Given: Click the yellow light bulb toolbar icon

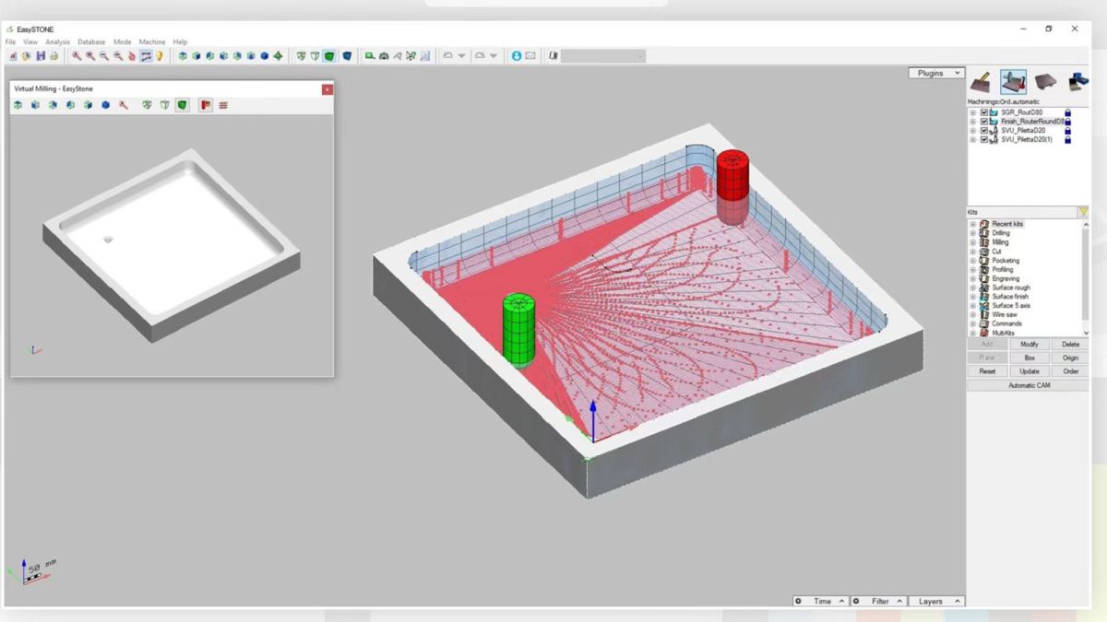Looking at the screenshot, I should (x=160, y=56).
